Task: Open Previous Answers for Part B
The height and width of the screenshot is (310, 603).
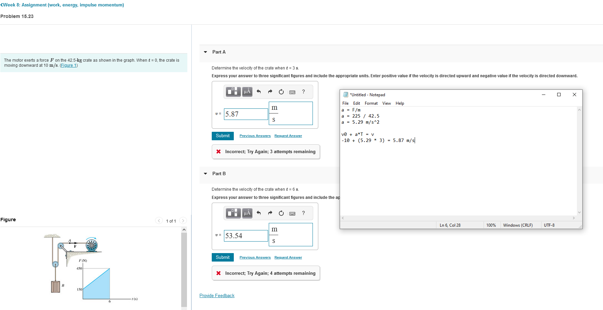Action: (x=255, y=257)
